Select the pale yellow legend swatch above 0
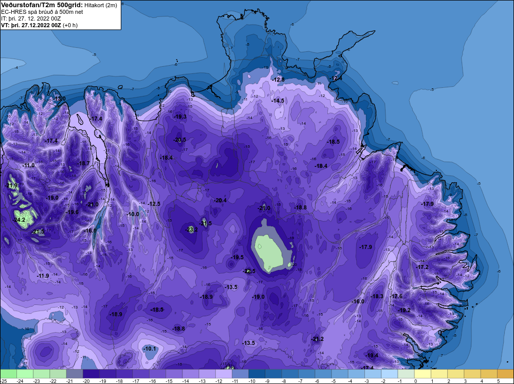The image size is (514, 384). pyautogui.click(x=423, y=374)
